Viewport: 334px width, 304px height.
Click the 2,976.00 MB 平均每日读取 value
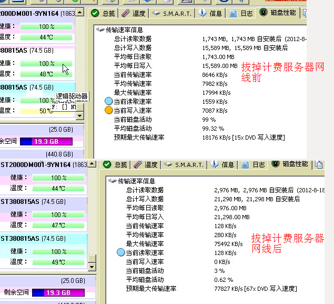tap(230, 208)
